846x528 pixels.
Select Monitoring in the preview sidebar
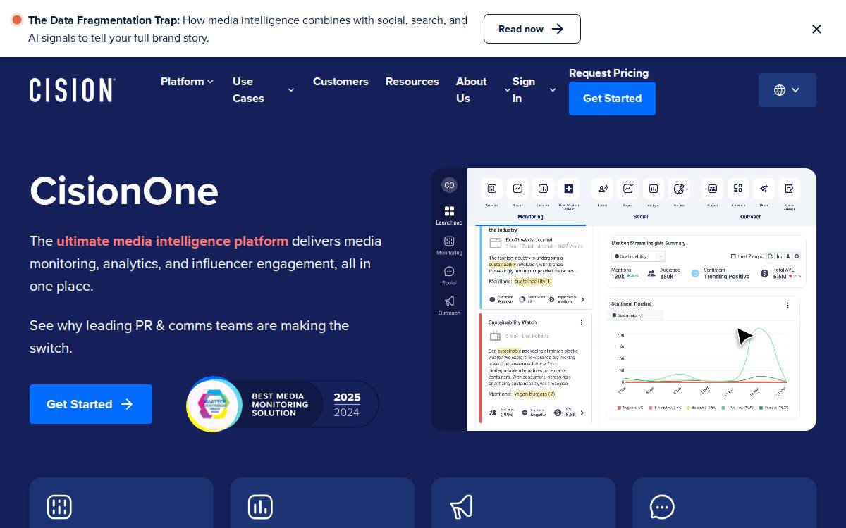(449, 246)
